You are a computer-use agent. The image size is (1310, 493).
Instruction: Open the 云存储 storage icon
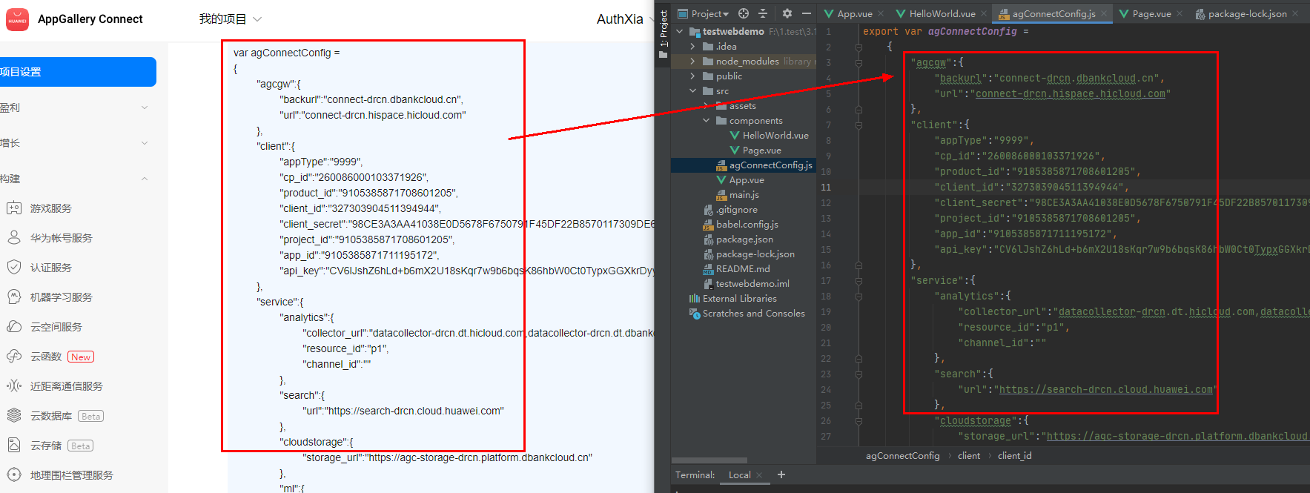[x=14, y=446]
